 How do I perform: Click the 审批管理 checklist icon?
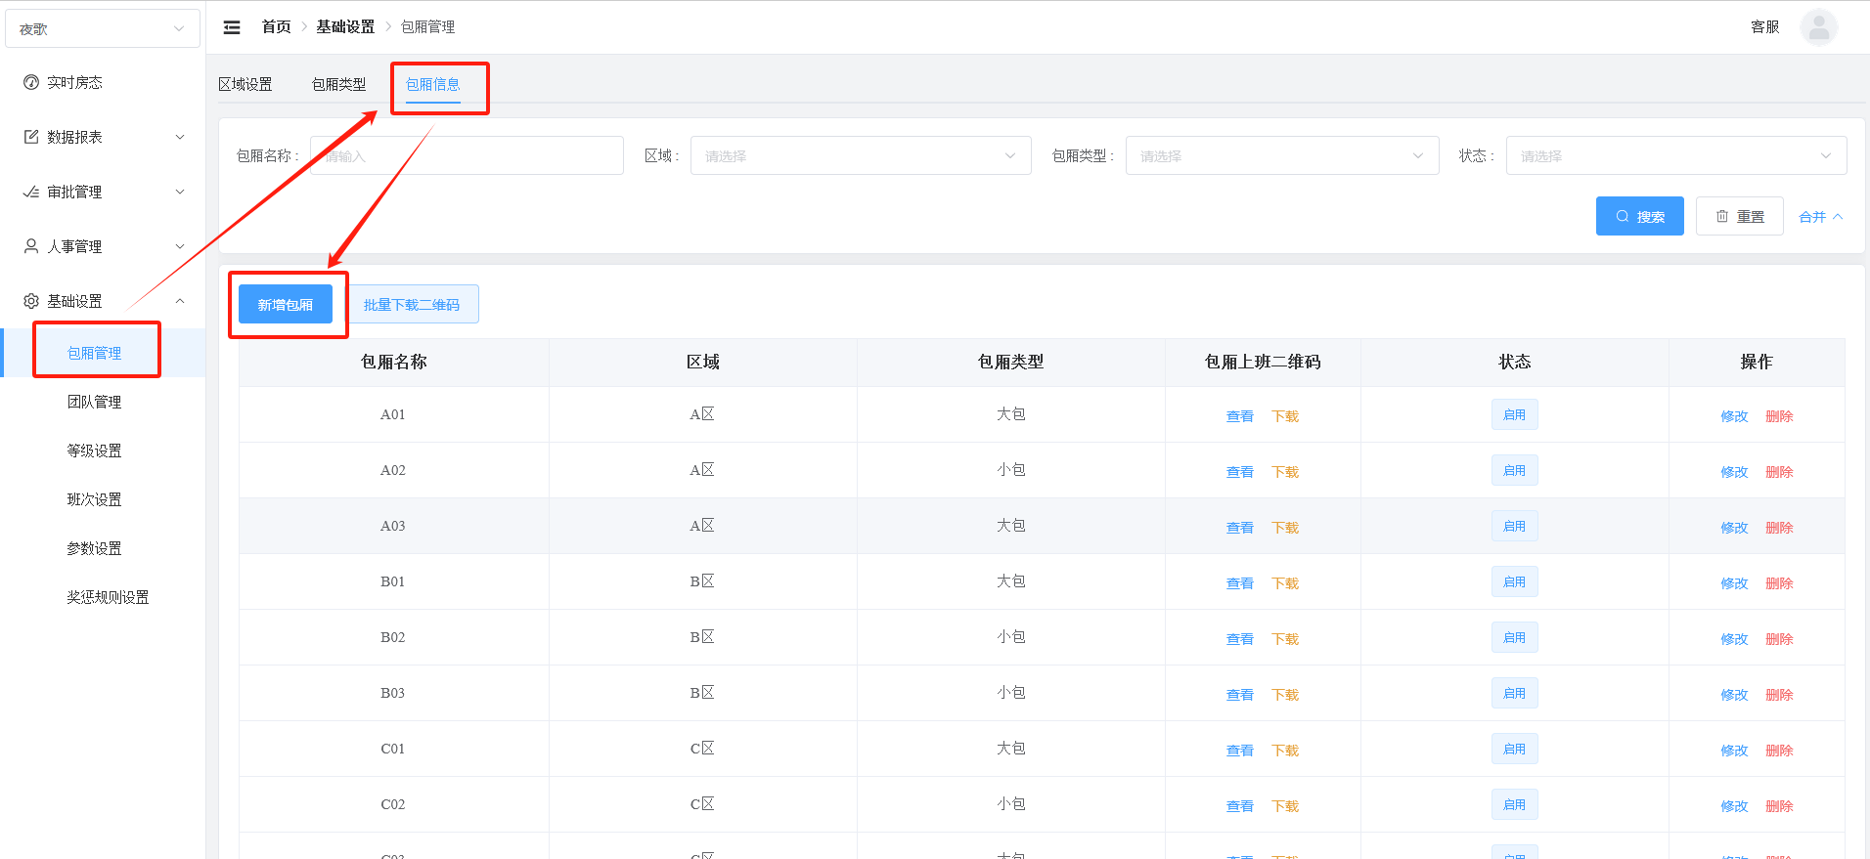(x=31, y=192)
